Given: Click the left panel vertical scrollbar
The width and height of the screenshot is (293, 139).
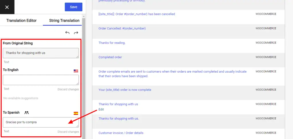Looking at the screenshot, I should coord(84,78).
